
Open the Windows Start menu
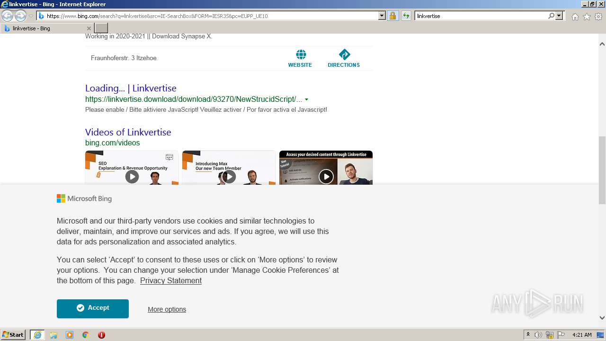13,334
